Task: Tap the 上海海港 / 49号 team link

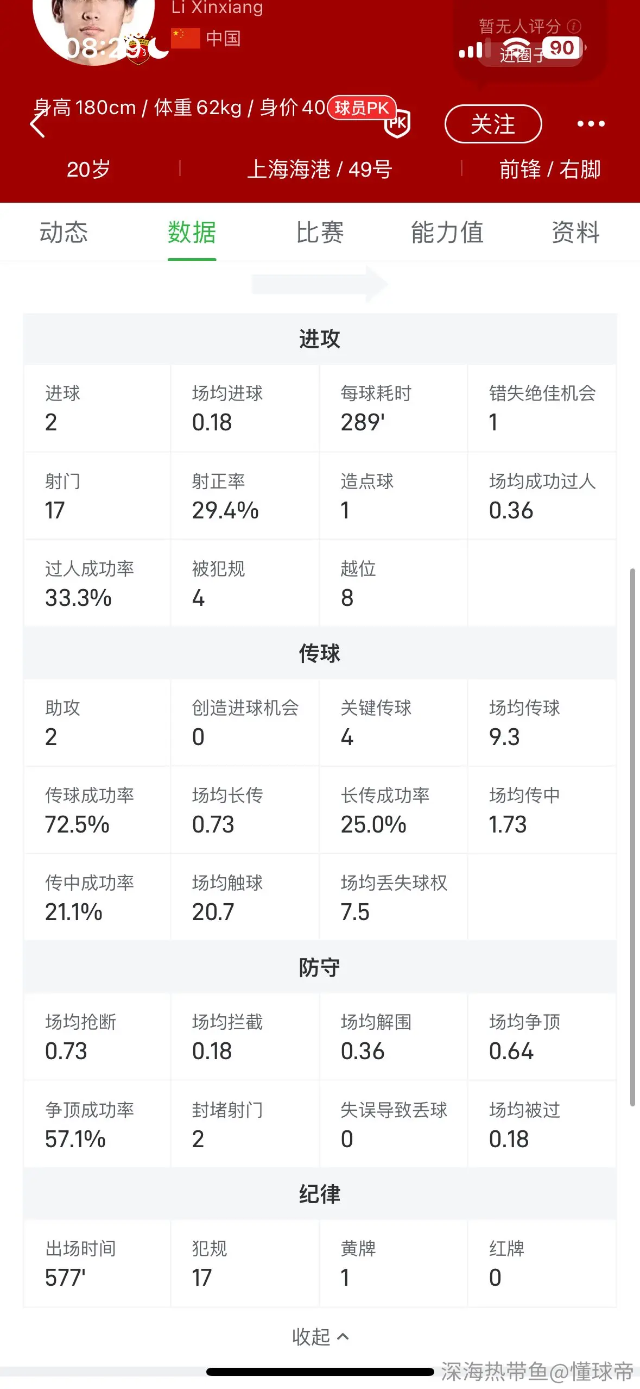Action: 320,170
